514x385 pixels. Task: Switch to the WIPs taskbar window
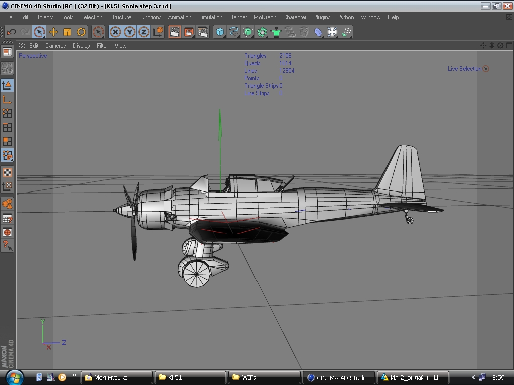tap(264, 378)
